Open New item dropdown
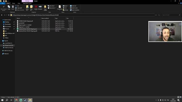The image size is (182, 102). tap(51, 6)
